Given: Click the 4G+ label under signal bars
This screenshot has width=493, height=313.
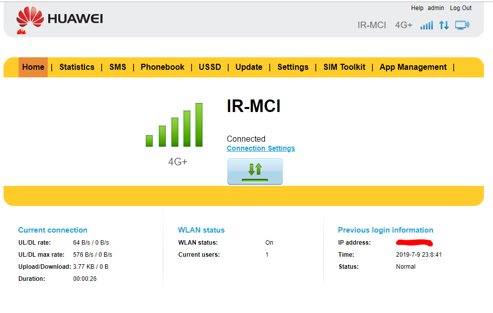Looking at the screenshot, I should click(x=177, y=162).
